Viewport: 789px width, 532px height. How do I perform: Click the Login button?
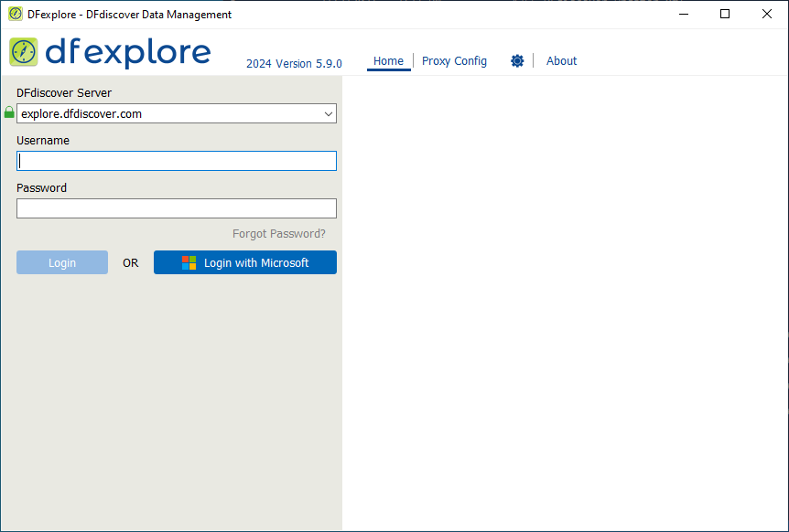click(62, 262)
